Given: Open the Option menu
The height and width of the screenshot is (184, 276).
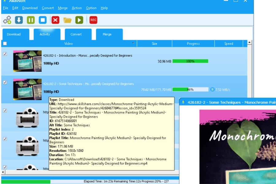Looking at the screenshot, I should click(91, 8).
